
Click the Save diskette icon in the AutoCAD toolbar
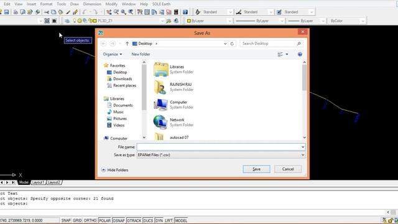[x=7, y=12]
